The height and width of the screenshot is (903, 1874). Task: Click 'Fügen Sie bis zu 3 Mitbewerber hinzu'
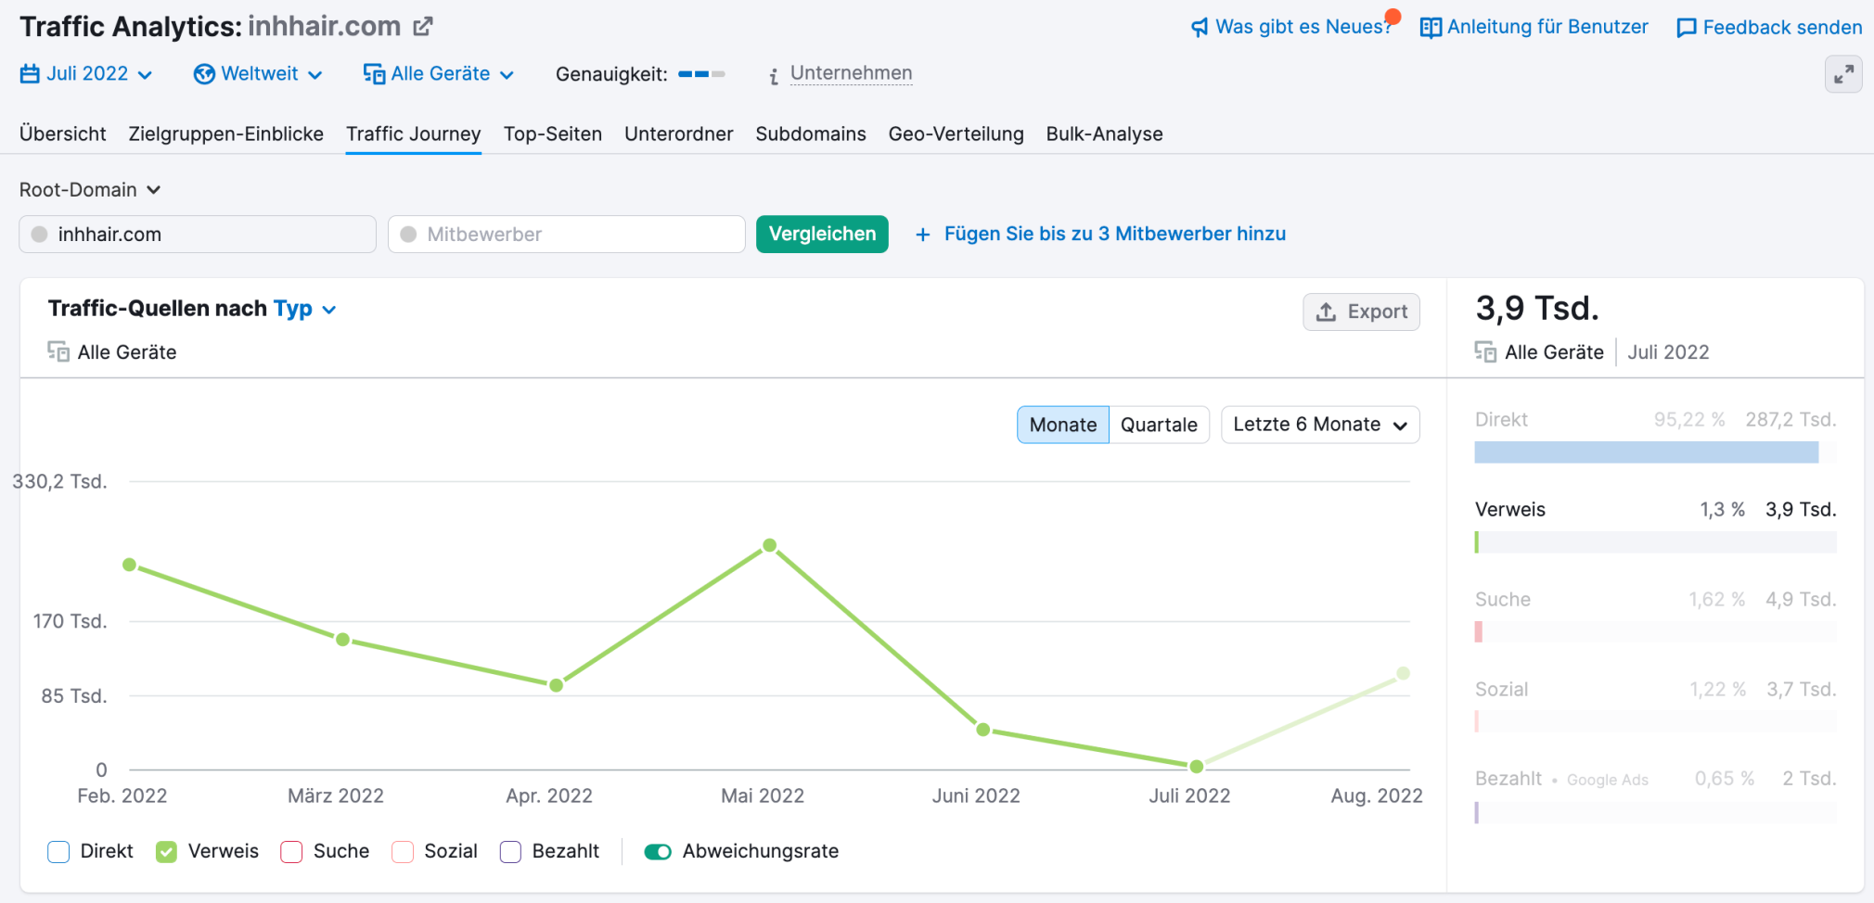pyautogui.click(x=1115, y=234)
